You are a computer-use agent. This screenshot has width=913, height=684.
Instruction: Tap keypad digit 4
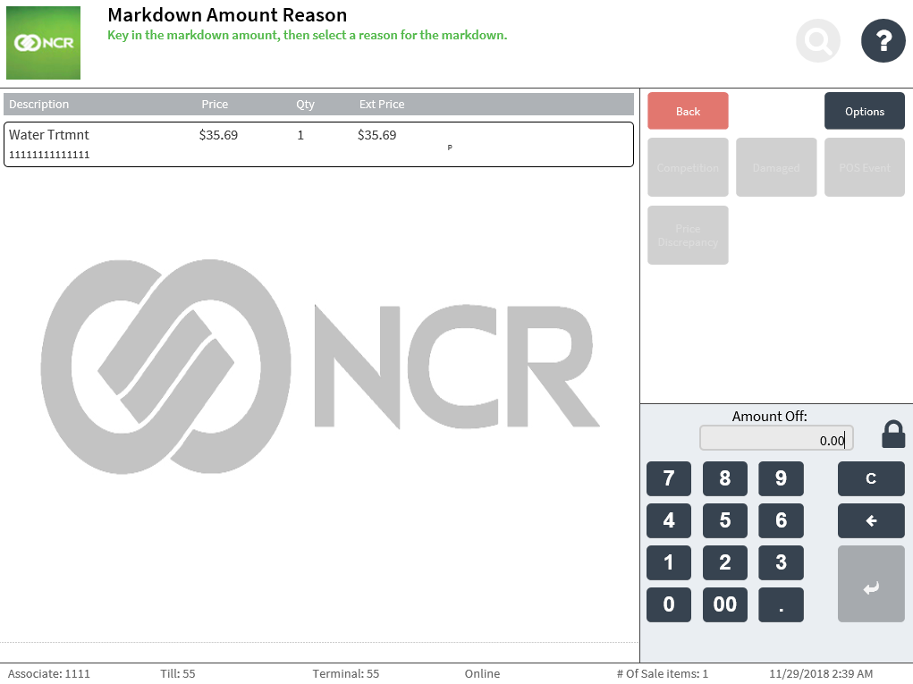click(x=669, y=520)
